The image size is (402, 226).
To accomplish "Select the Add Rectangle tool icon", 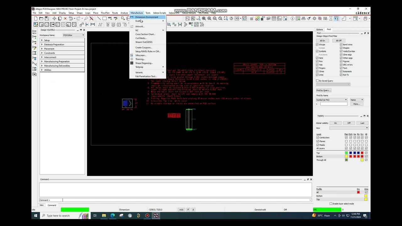I will pos(104,19).
